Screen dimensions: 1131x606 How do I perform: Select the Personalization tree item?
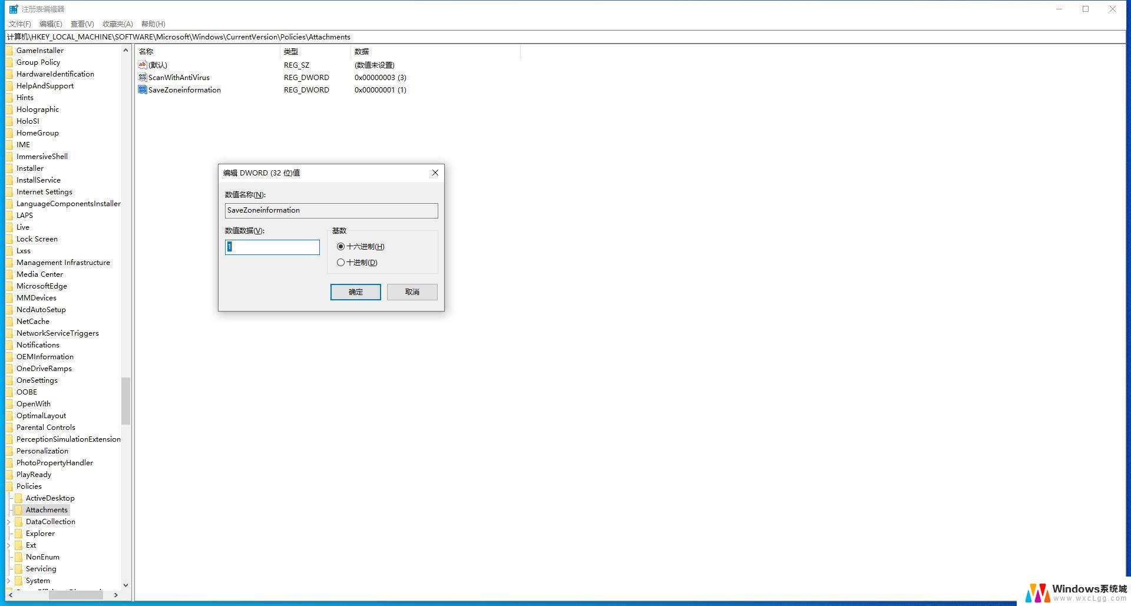click(42, 451)
